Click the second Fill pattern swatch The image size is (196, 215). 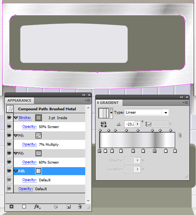[39, 153]
